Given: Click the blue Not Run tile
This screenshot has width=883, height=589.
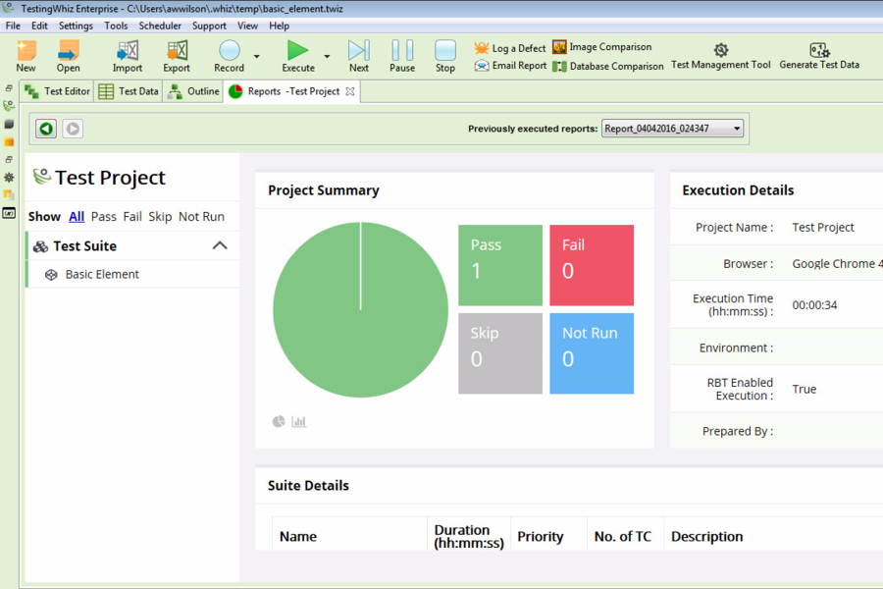Looking at the screenshot, I should point(592,353).
